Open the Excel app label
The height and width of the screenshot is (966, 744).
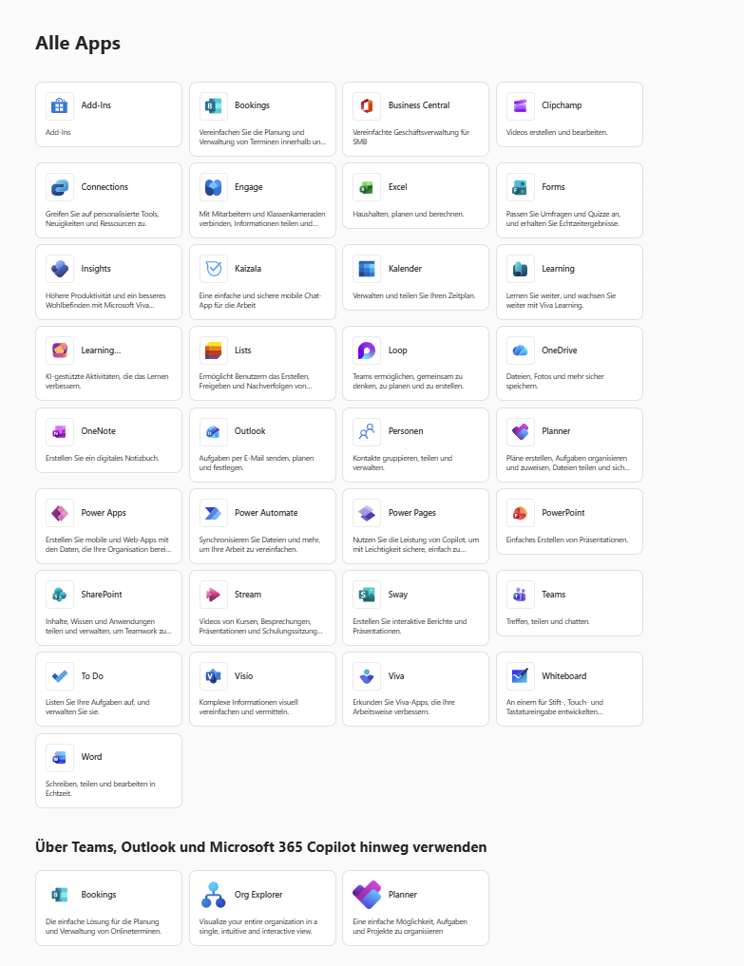(397, 187)
